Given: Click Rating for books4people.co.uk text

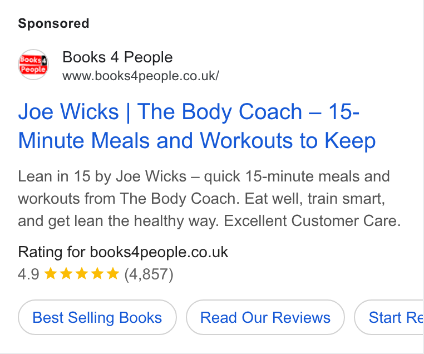Looking at the screenshot, I should click(x=123, y=252).
